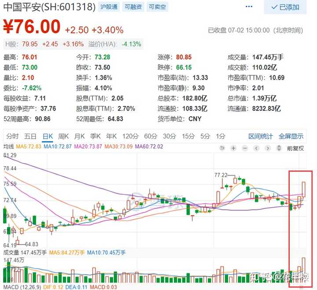Open the three-dot more options menu
The height and width of the screenshot is (290, 317).
click(249, 7)
